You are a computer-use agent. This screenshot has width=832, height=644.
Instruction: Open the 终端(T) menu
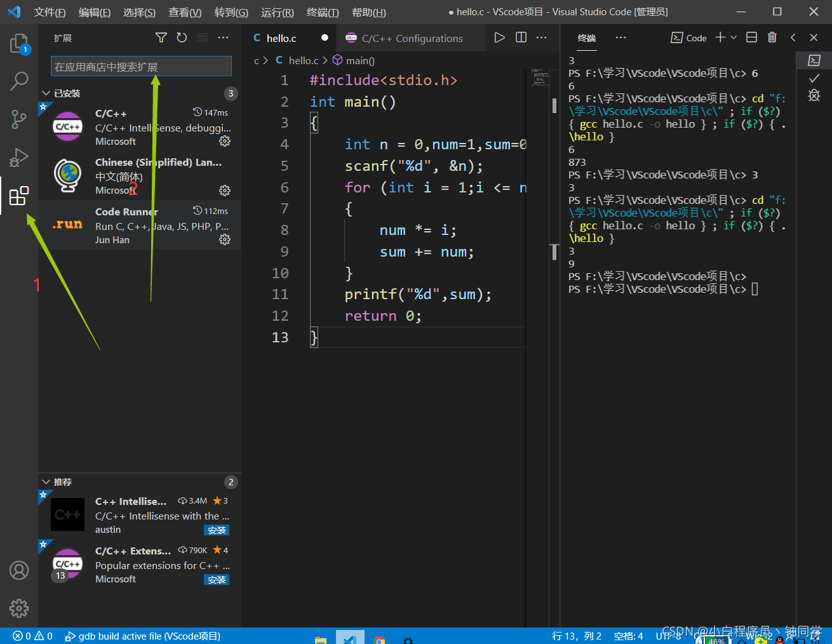click(323, 12)
